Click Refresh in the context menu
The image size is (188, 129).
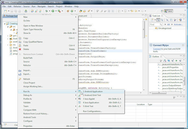click(48, 79)
